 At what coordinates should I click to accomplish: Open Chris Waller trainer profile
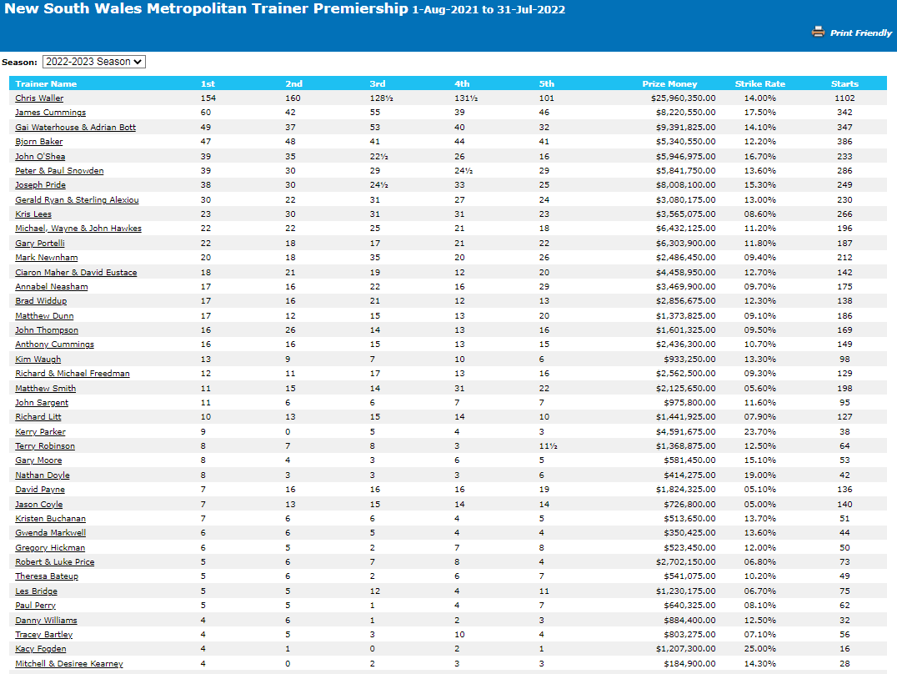(x=39, y=98)
